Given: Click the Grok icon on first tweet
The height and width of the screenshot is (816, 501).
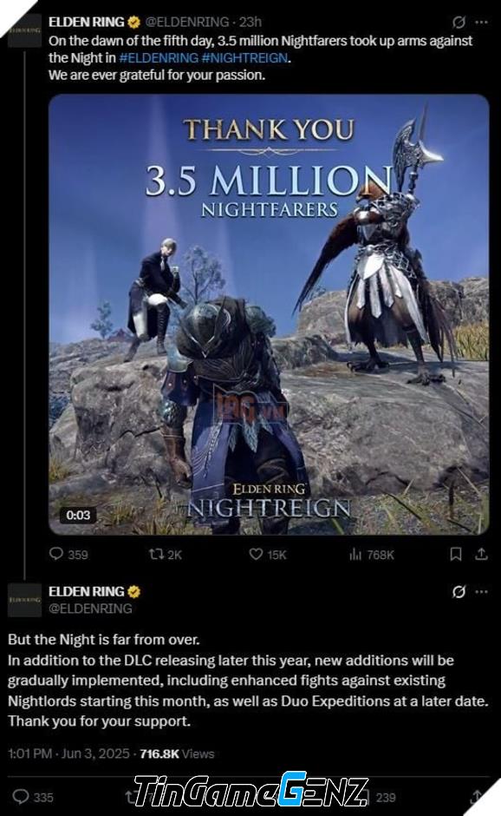Looking at the screenshot, I should (x=459, y=22).
